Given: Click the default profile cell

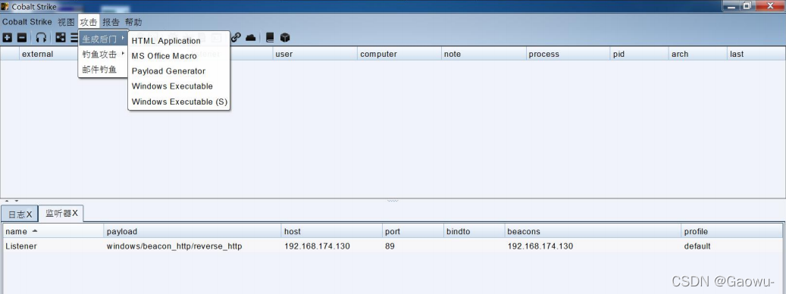Looking at the screenshot, I should click(x=697, y=246).
